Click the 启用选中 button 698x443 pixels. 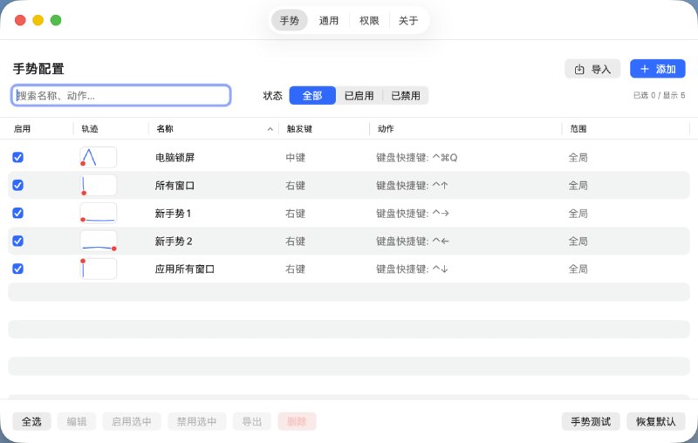[132, 421]
